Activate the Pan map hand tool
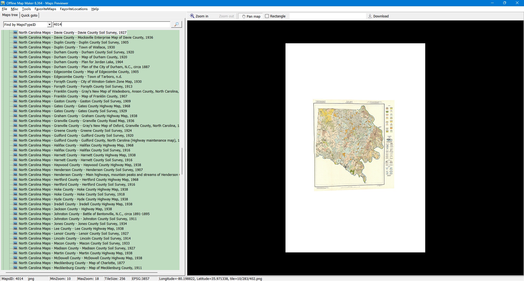The height and width of the screenshot is (281, 524). point(251,16)
